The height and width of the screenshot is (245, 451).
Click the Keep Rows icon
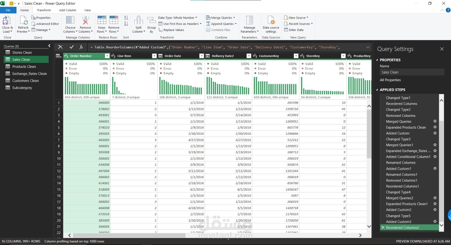click(101, 21)
